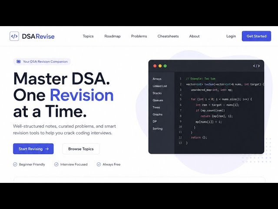This screenshot has height=209, width=278.
Task: Click the blue word Revision in the headline
Action: (x=82, y=95)
